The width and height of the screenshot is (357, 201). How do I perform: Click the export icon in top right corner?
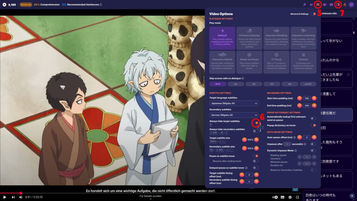351,5
